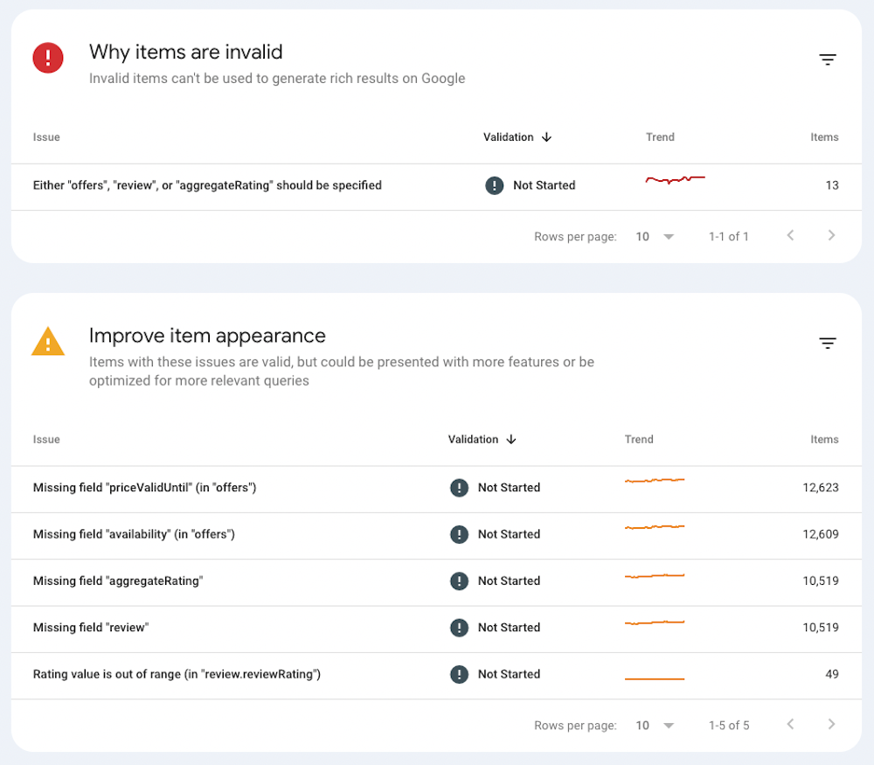874x765 pixels.
Task: Click the red trend sparkline for the invalid items issue
Action: coord(675,181)
